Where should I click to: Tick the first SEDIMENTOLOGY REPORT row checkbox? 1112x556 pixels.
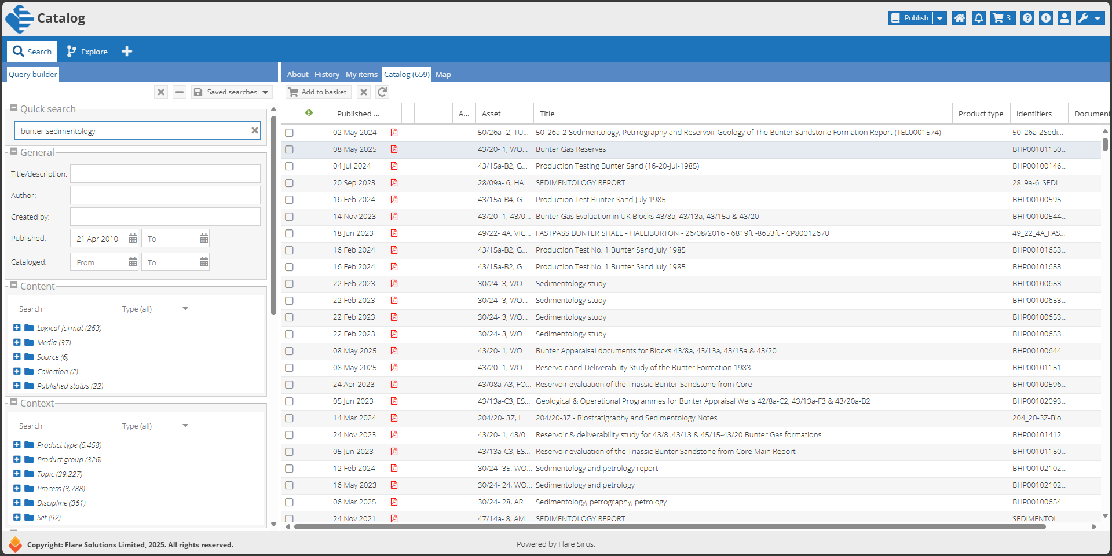point(289,183)
